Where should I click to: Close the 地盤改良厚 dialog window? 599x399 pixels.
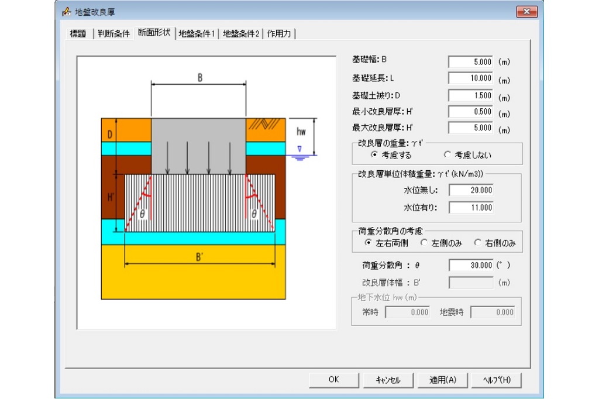(x=526, y=11)
